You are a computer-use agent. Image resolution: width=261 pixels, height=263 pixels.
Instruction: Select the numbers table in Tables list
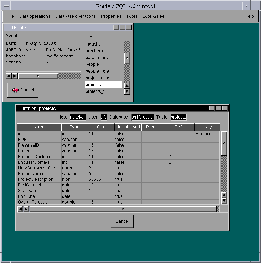tap(104, 51)
